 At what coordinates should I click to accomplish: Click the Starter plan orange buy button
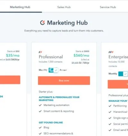pyautogui.click(x=10, y=80)
